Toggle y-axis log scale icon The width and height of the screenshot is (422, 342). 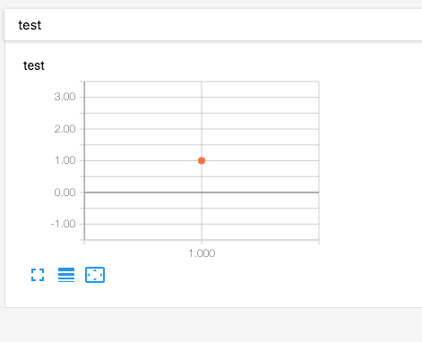tap(66, 275)
